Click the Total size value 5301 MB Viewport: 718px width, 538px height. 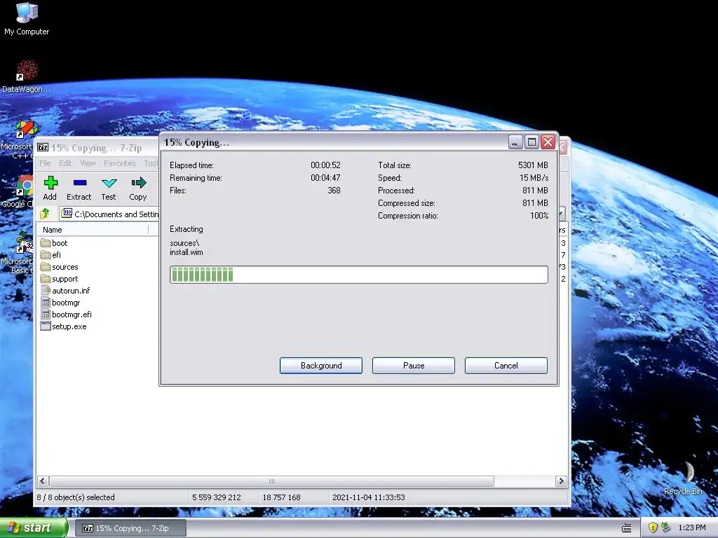pyautogui.click(x=533, y=165)
